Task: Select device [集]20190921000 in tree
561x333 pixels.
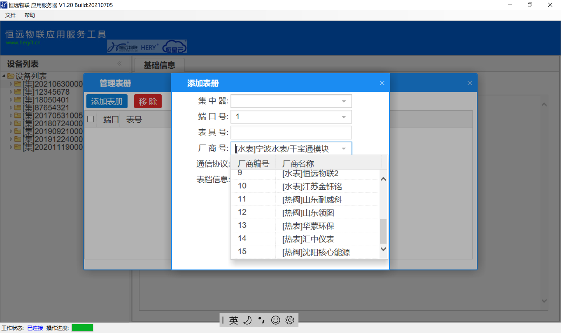Action: (x=53, y=131)
